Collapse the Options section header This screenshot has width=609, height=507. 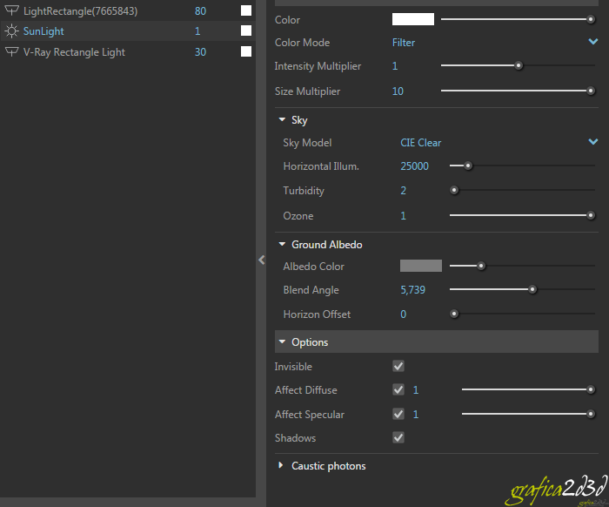pyautogui.click(x=282, y=342)
